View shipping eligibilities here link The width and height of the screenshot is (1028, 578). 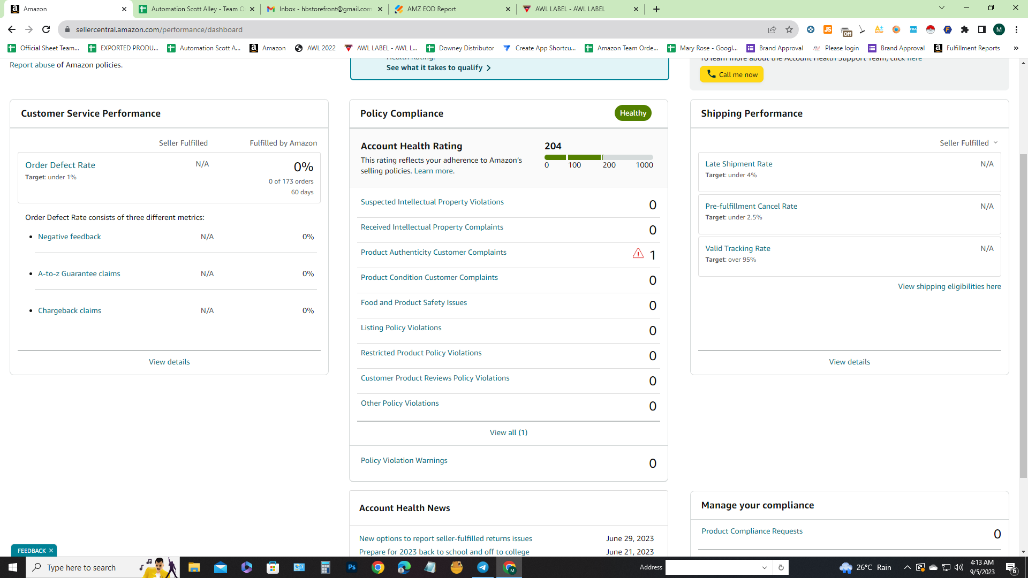click(949, 286)
